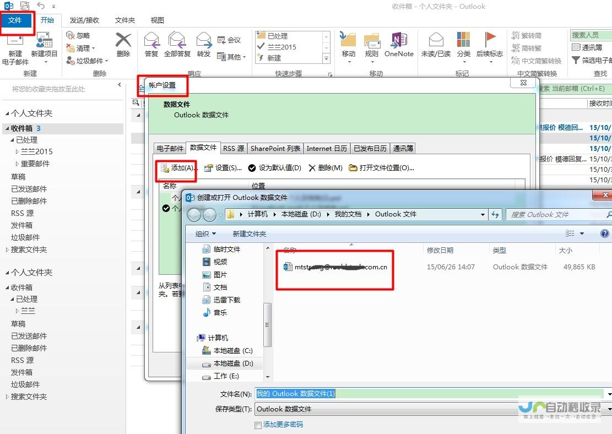Viewport: 612px width, 434px height.
Task: Select the .com.cn Outlook data file
Action: 335,267
